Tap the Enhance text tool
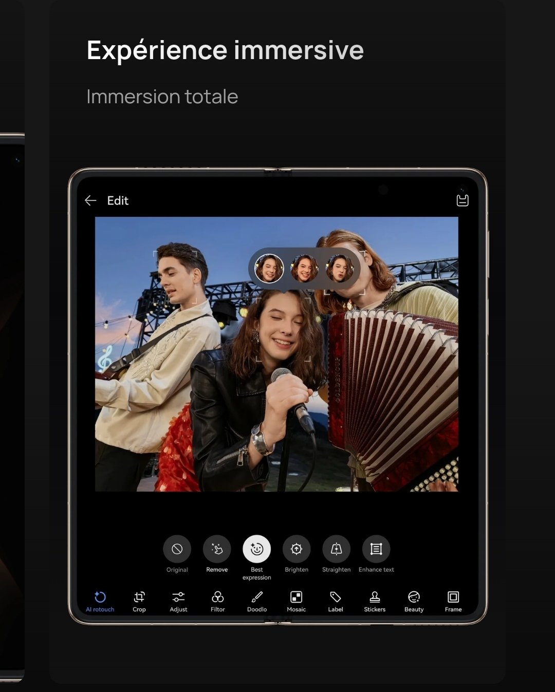555x692 pixels. click(376, 549)
